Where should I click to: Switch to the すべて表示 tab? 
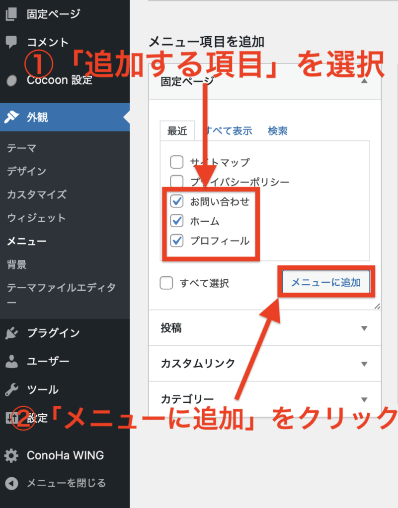coord(230,131)
